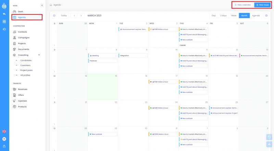Open Candidates under Coworking

tap(26, 60)
